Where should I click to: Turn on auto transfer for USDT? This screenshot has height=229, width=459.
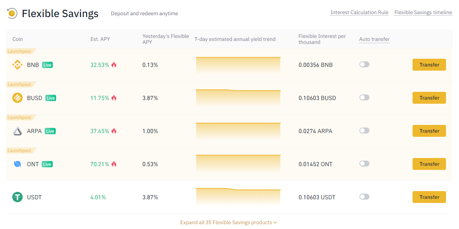[x=364, y=197]
